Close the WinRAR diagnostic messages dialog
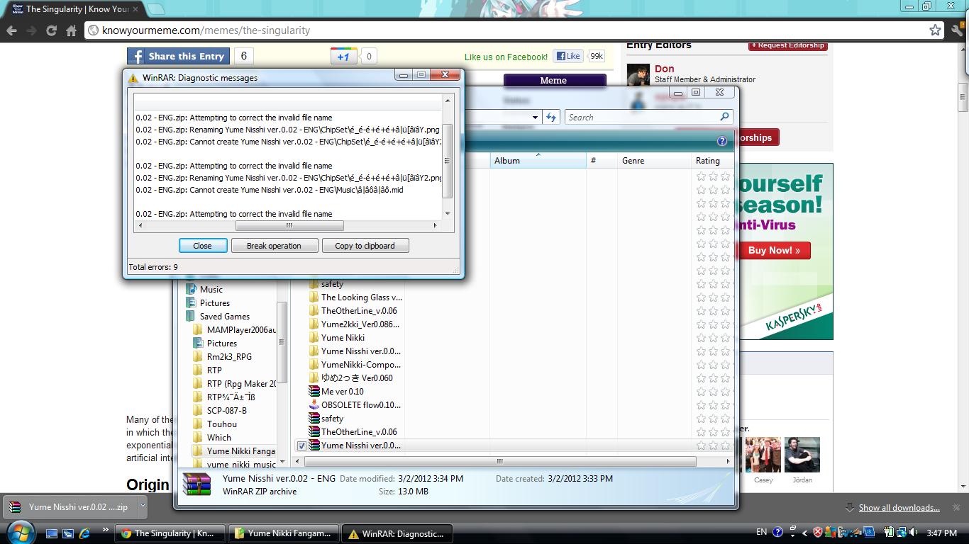 tap(202, 246)
